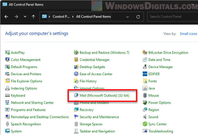Open the Network and Sharing Center link
Image resolution: width=198 pixels, height=135 pixels.
coord(32,103)
